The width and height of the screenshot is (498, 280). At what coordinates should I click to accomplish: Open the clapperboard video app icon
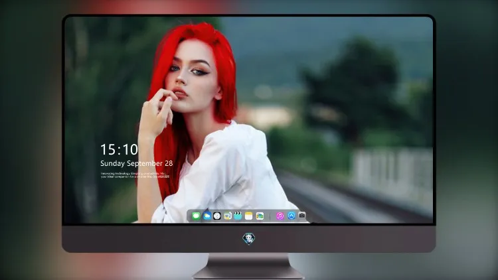tap(238, 216)
